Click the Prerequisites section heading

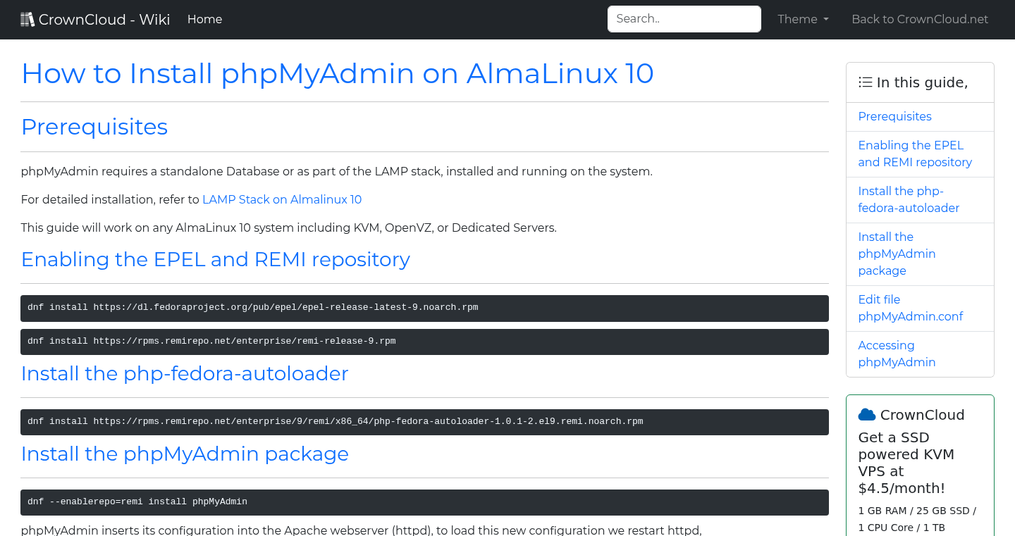[94, 127]
